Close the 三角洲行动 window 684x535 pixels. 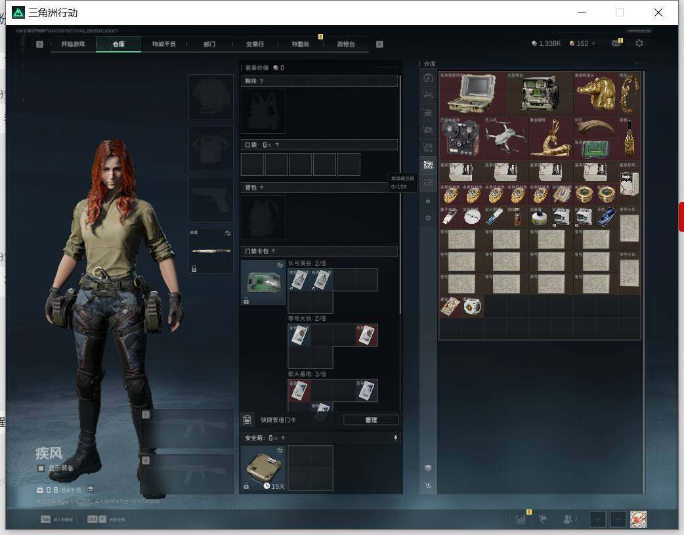click(658, 12)
